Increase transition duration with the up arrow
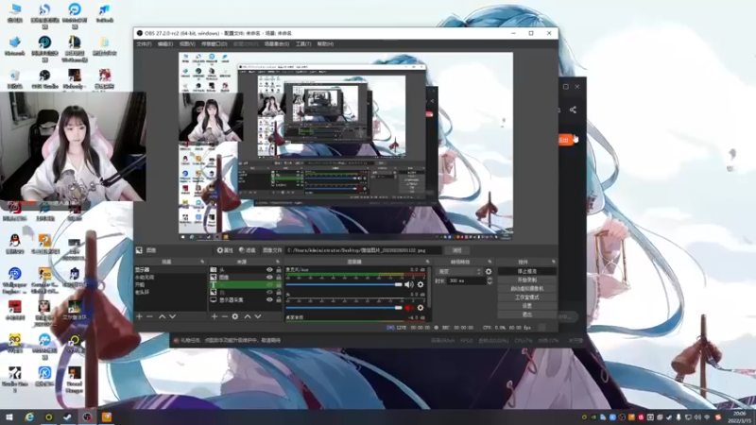 490,279
